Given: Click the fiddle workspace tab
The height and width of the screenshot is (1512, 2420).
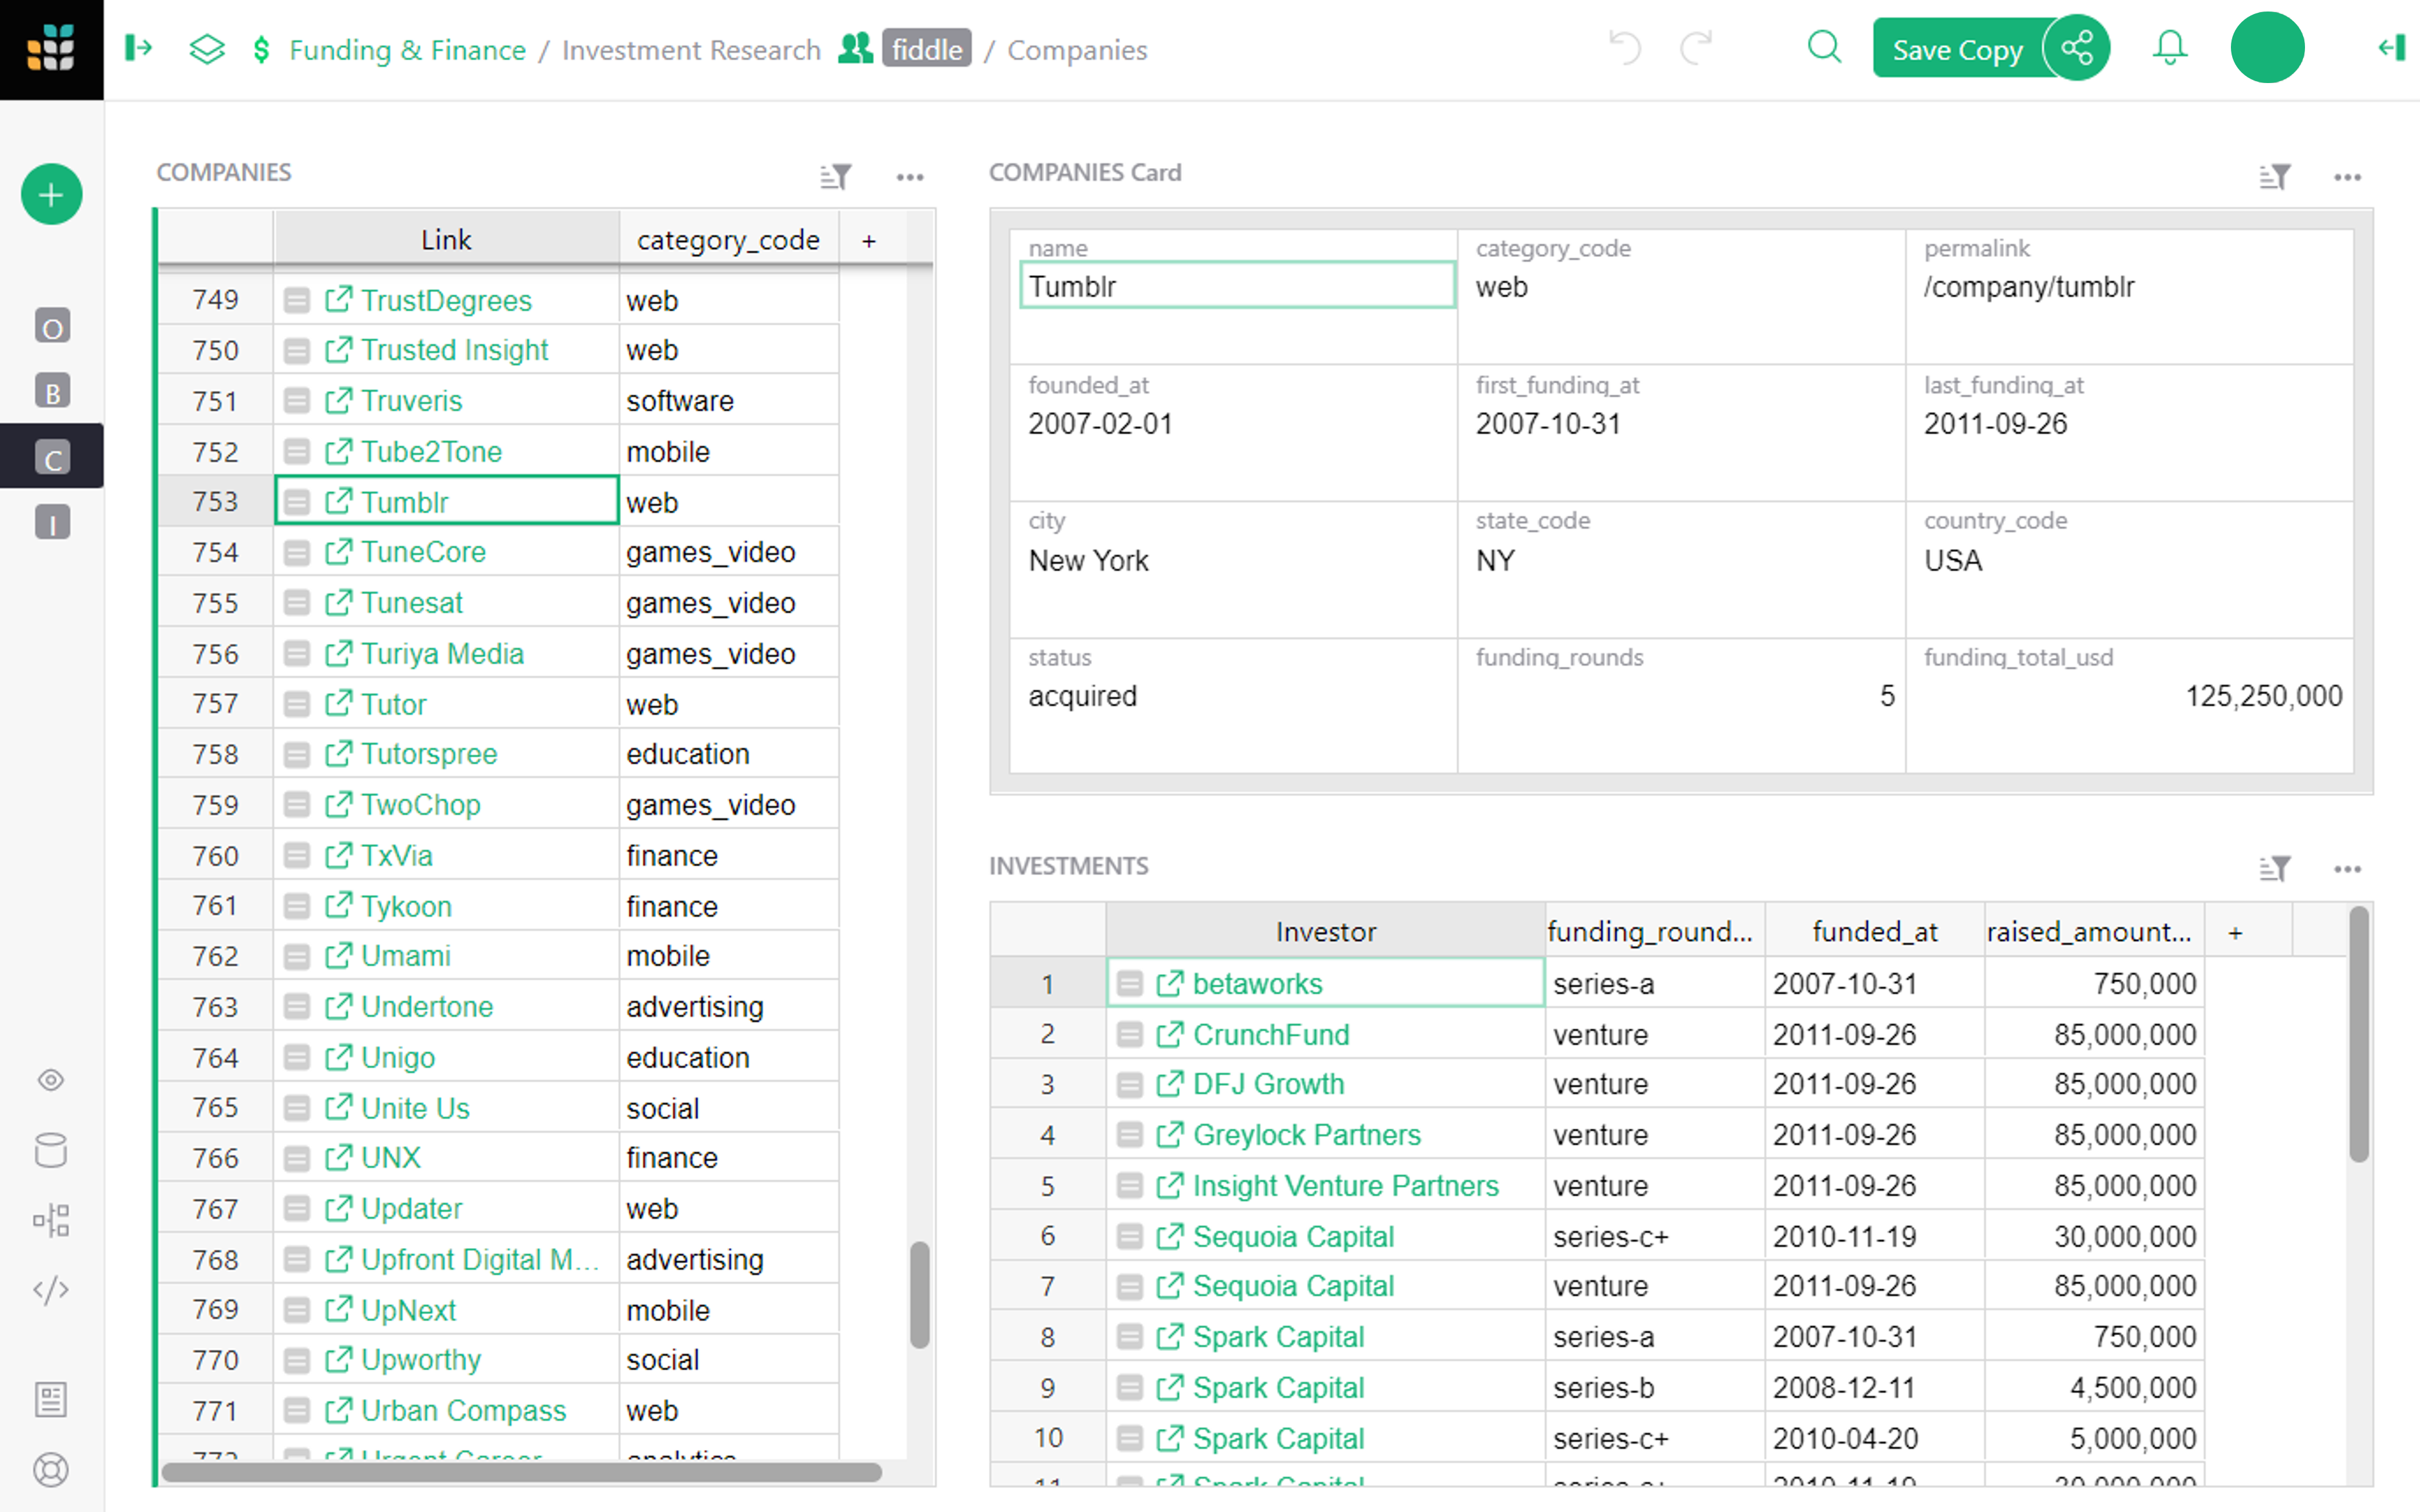Looking at the screenshot, I should click(x=923, y=49).
